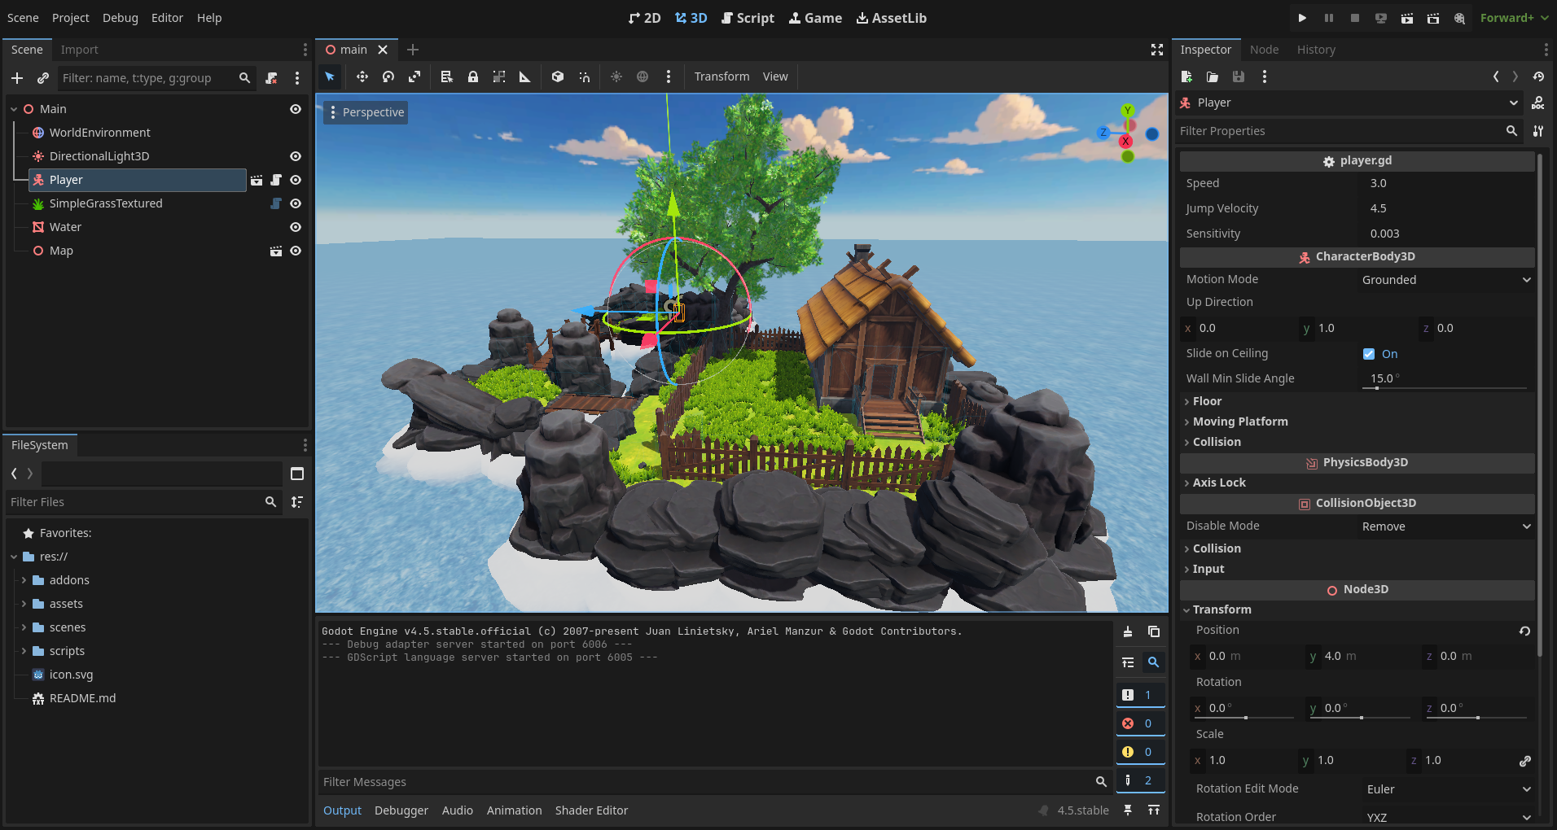The image size is (1557, 830).
Task: Expand the Axis Lock section
Action: coord(1217,482)
